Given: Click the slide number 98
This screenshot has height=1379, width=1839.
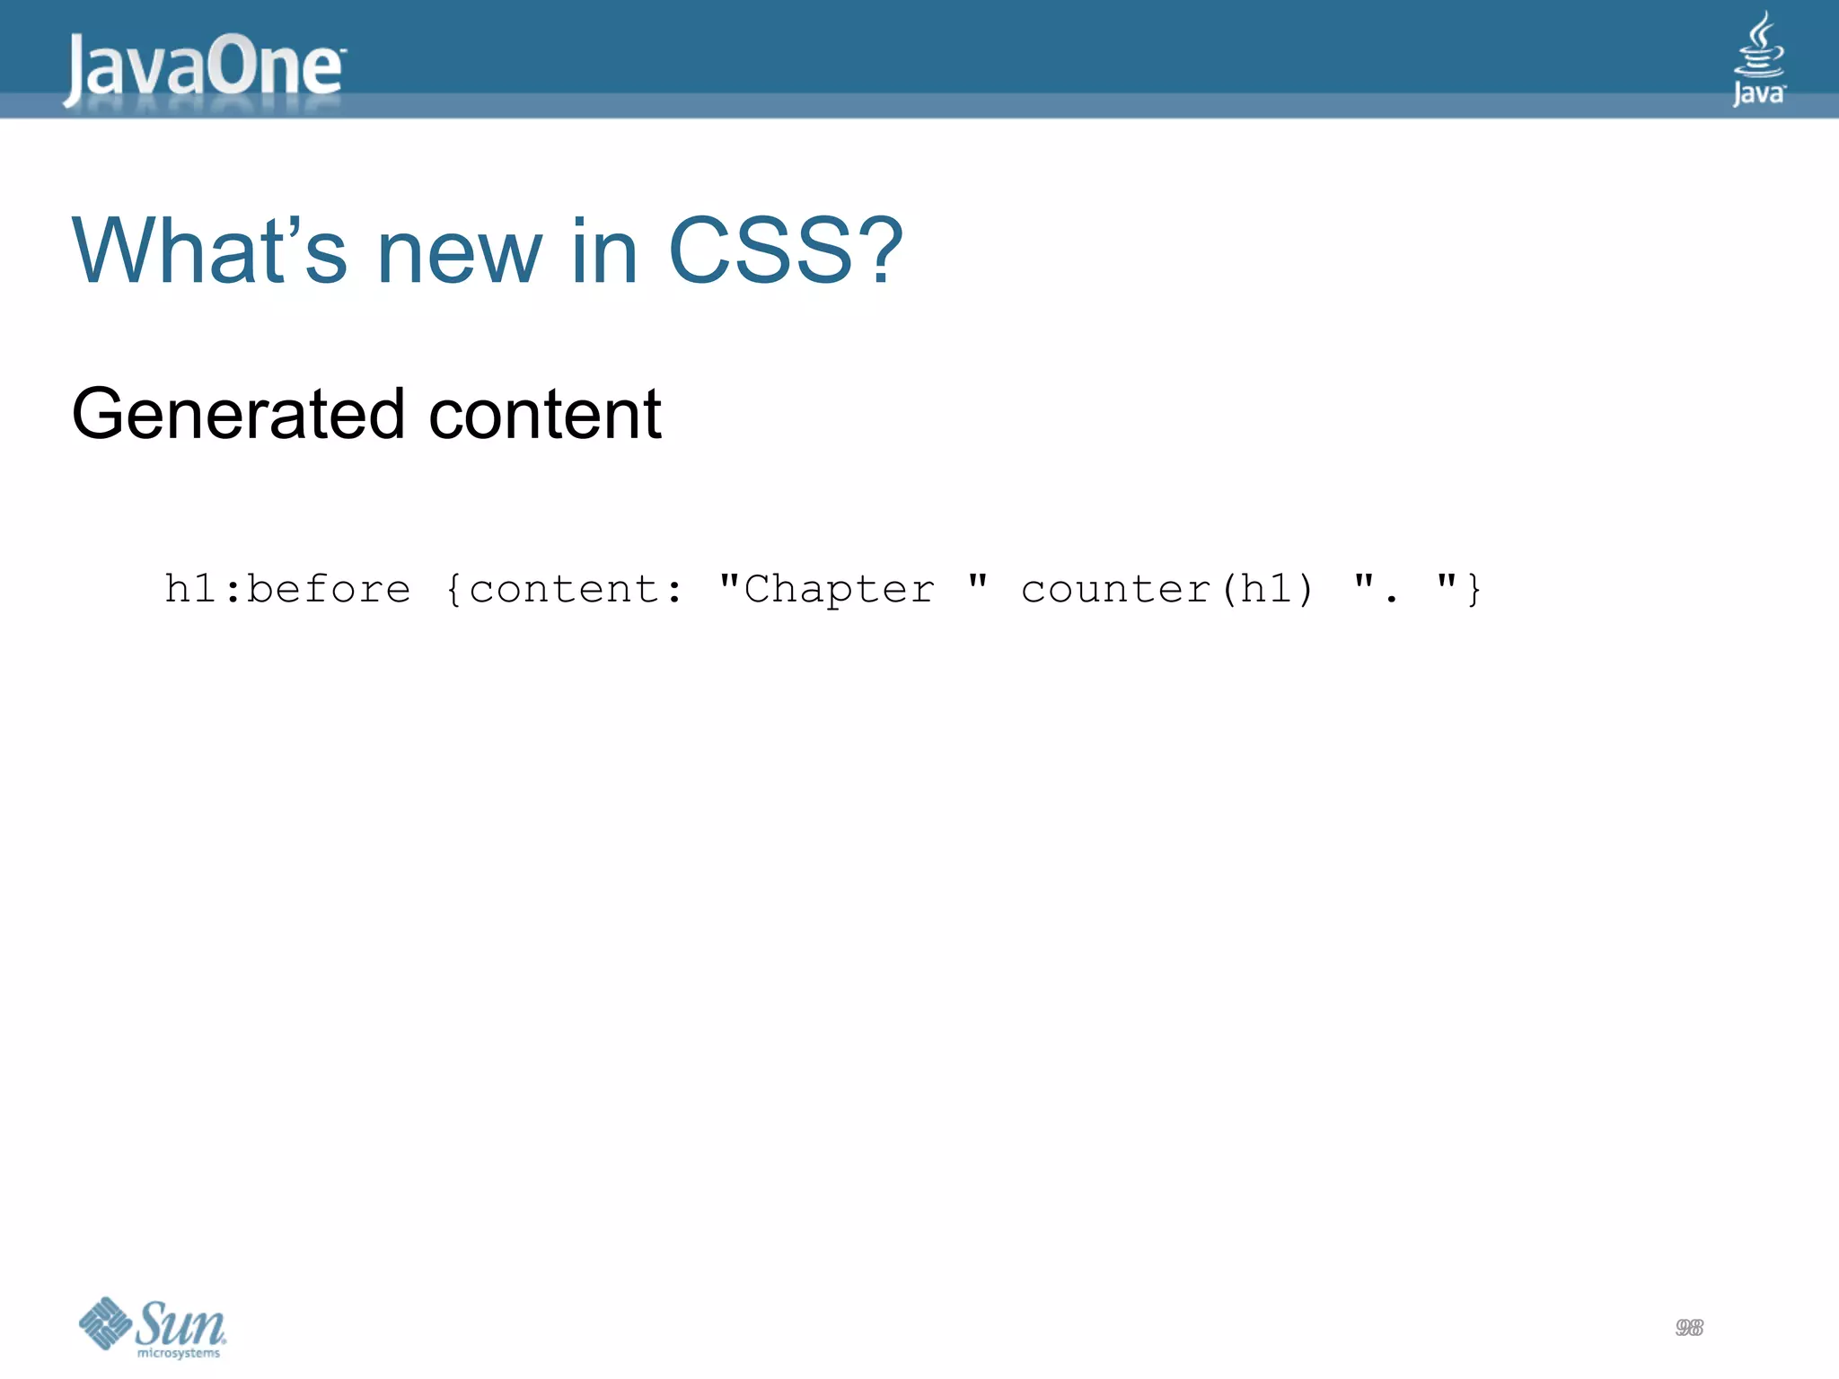Looking at the screenshot, I should pos(1688,1327).
